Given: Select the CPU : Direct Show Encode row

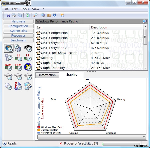Looking at the screenshot, I should click(89, 53).
